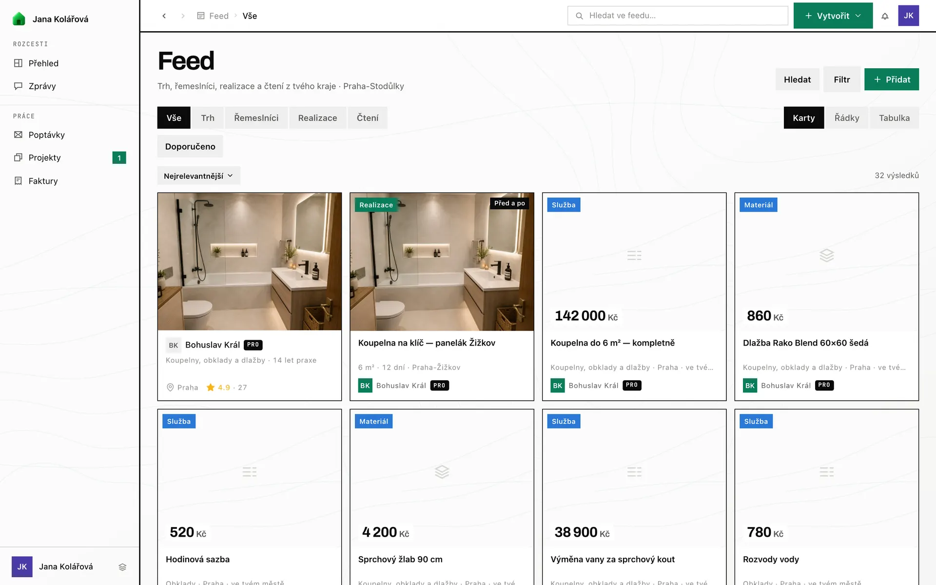936x585 pixels.
Task: Click the green house logo icon
Action: click(x=19, y=19)
